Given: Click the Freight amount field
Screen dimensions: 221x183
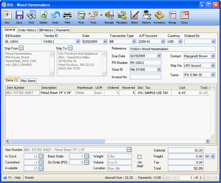Looking at the screenshot, I should tap(186, 156).
